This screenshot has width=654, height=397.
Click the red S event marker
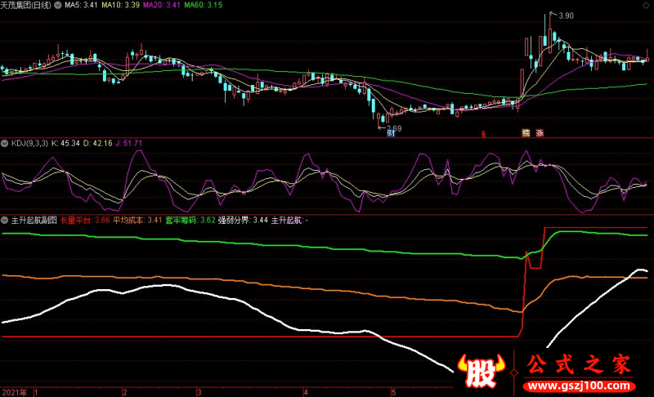click(x=483, y=134)
